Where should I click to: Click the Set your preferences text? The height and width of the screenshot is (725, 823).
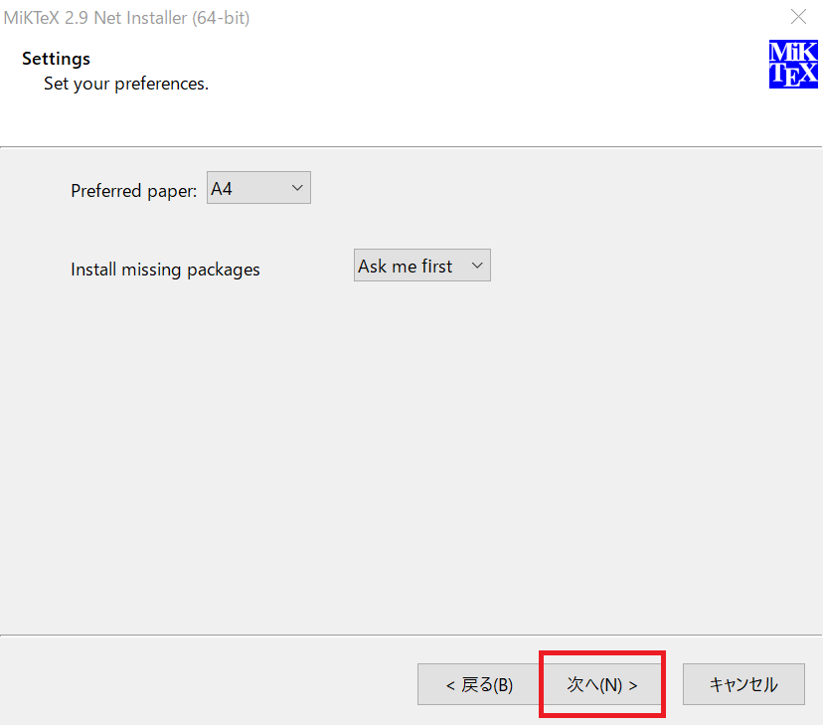tap(126, 84)
